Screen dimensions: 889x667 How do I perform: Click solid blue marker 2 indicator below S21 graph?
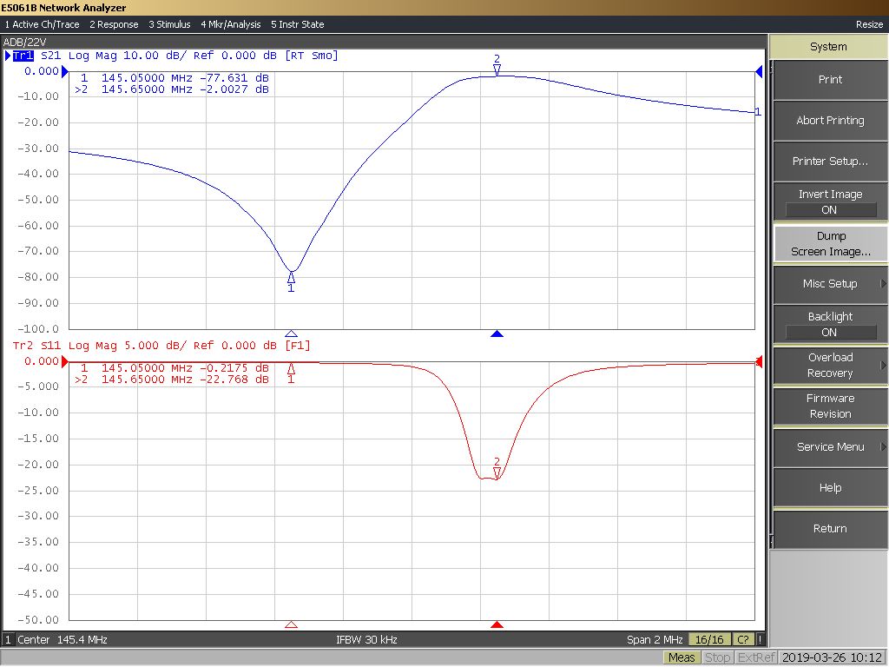pos(497,334)
